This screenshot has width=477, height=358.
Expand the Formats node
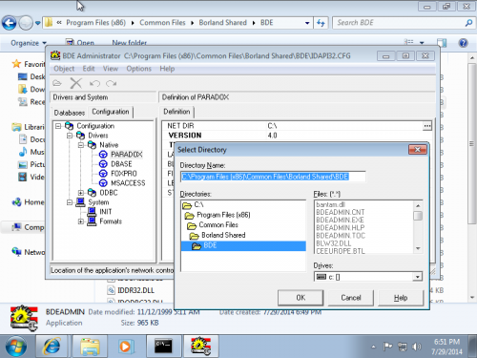(x=81, y=221)
